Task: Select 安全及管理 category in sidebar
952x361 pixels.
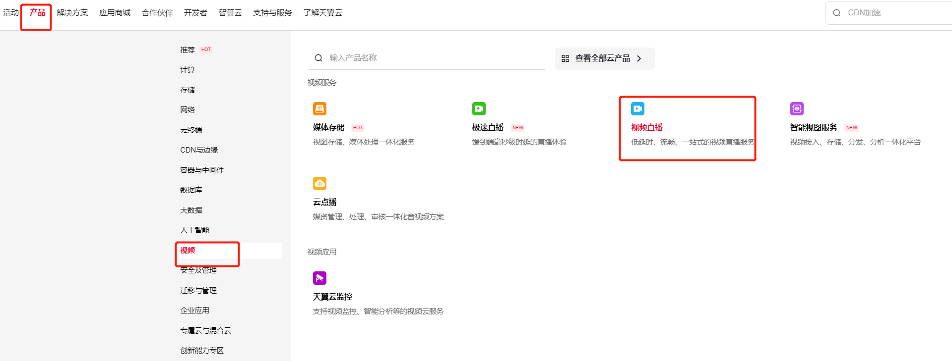Action: point(198,270)
